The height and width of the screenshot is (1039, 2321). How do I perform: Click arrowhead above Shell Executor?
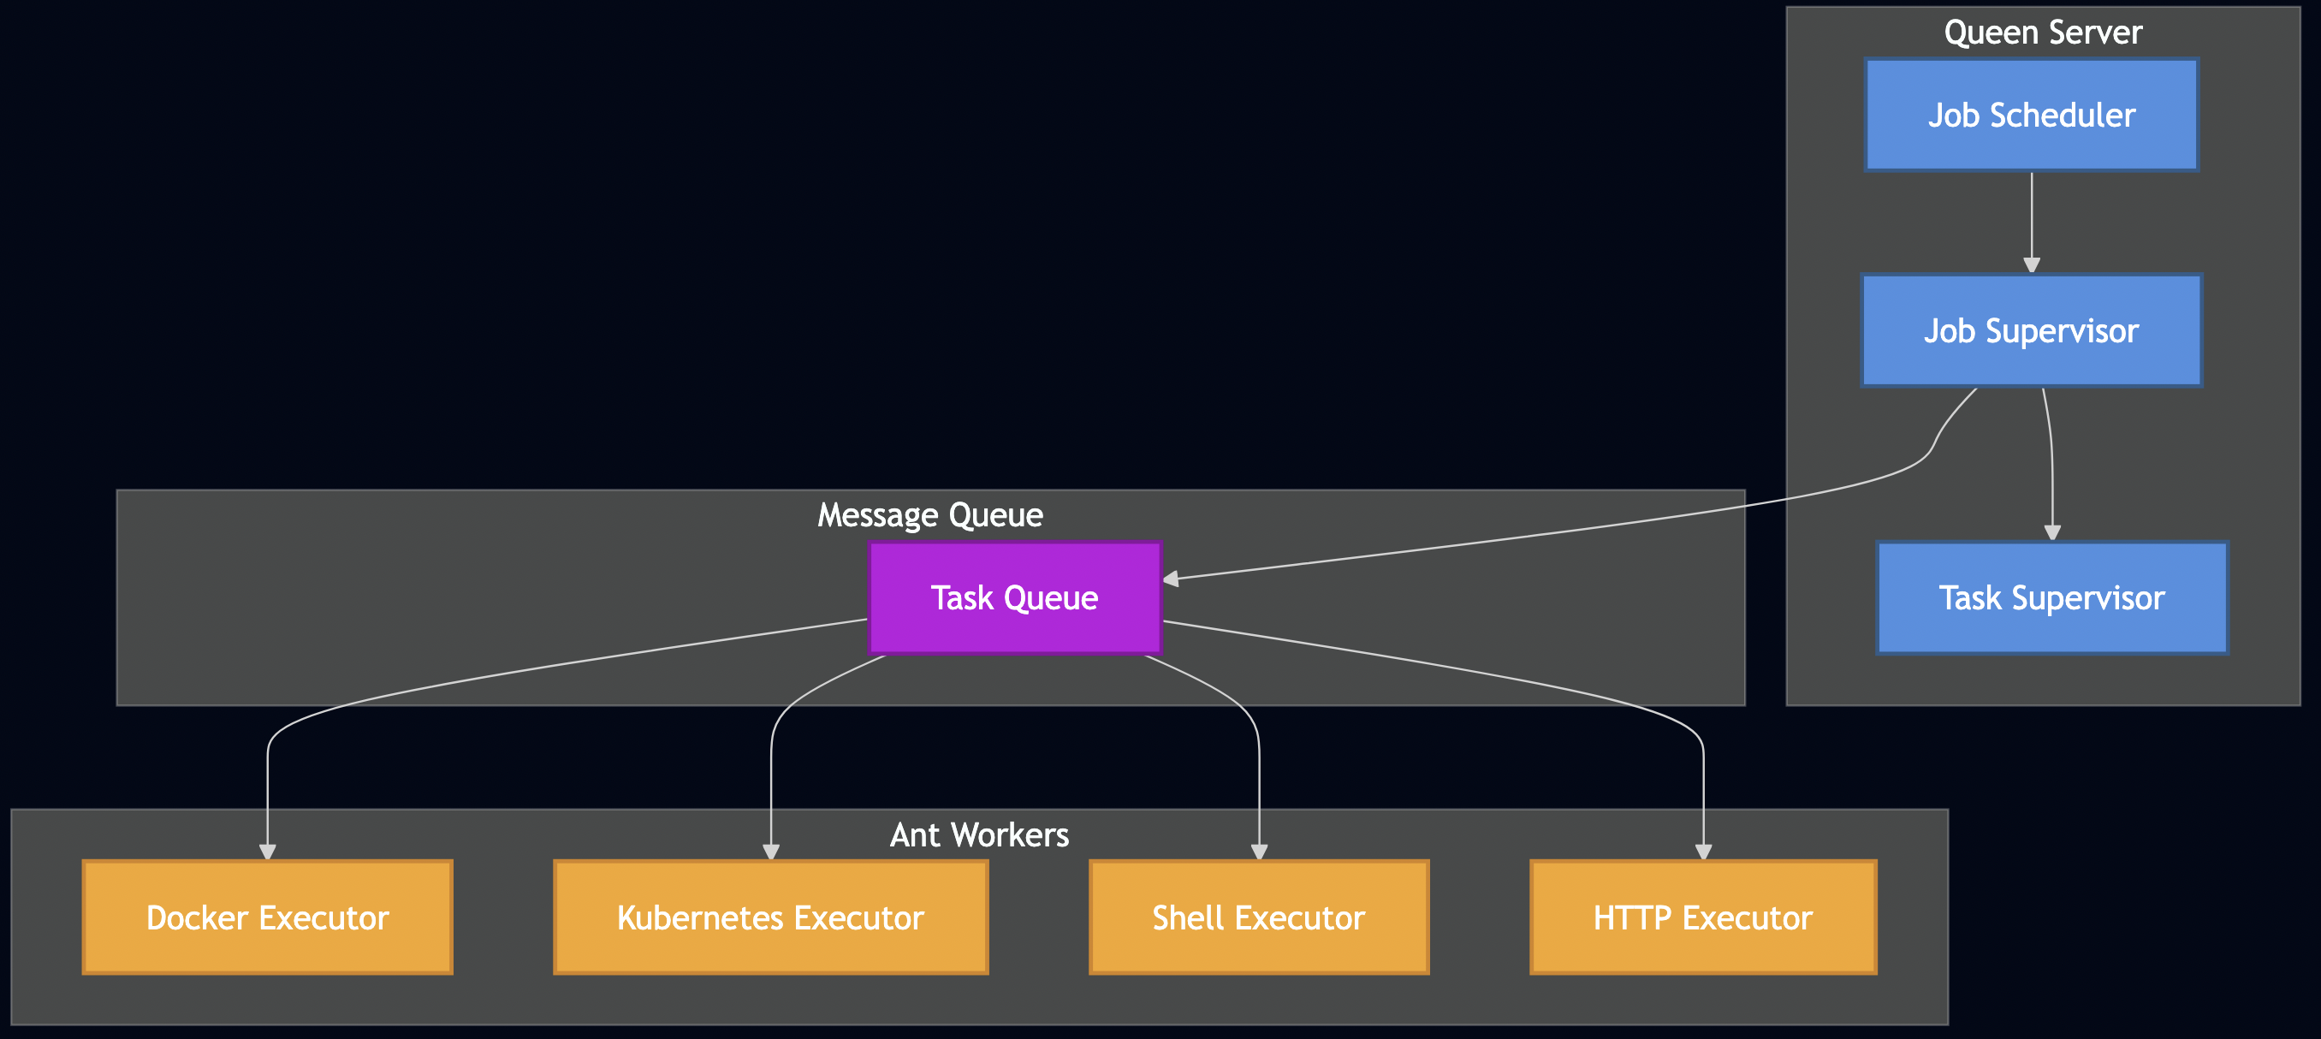[x=1260, y=852]
